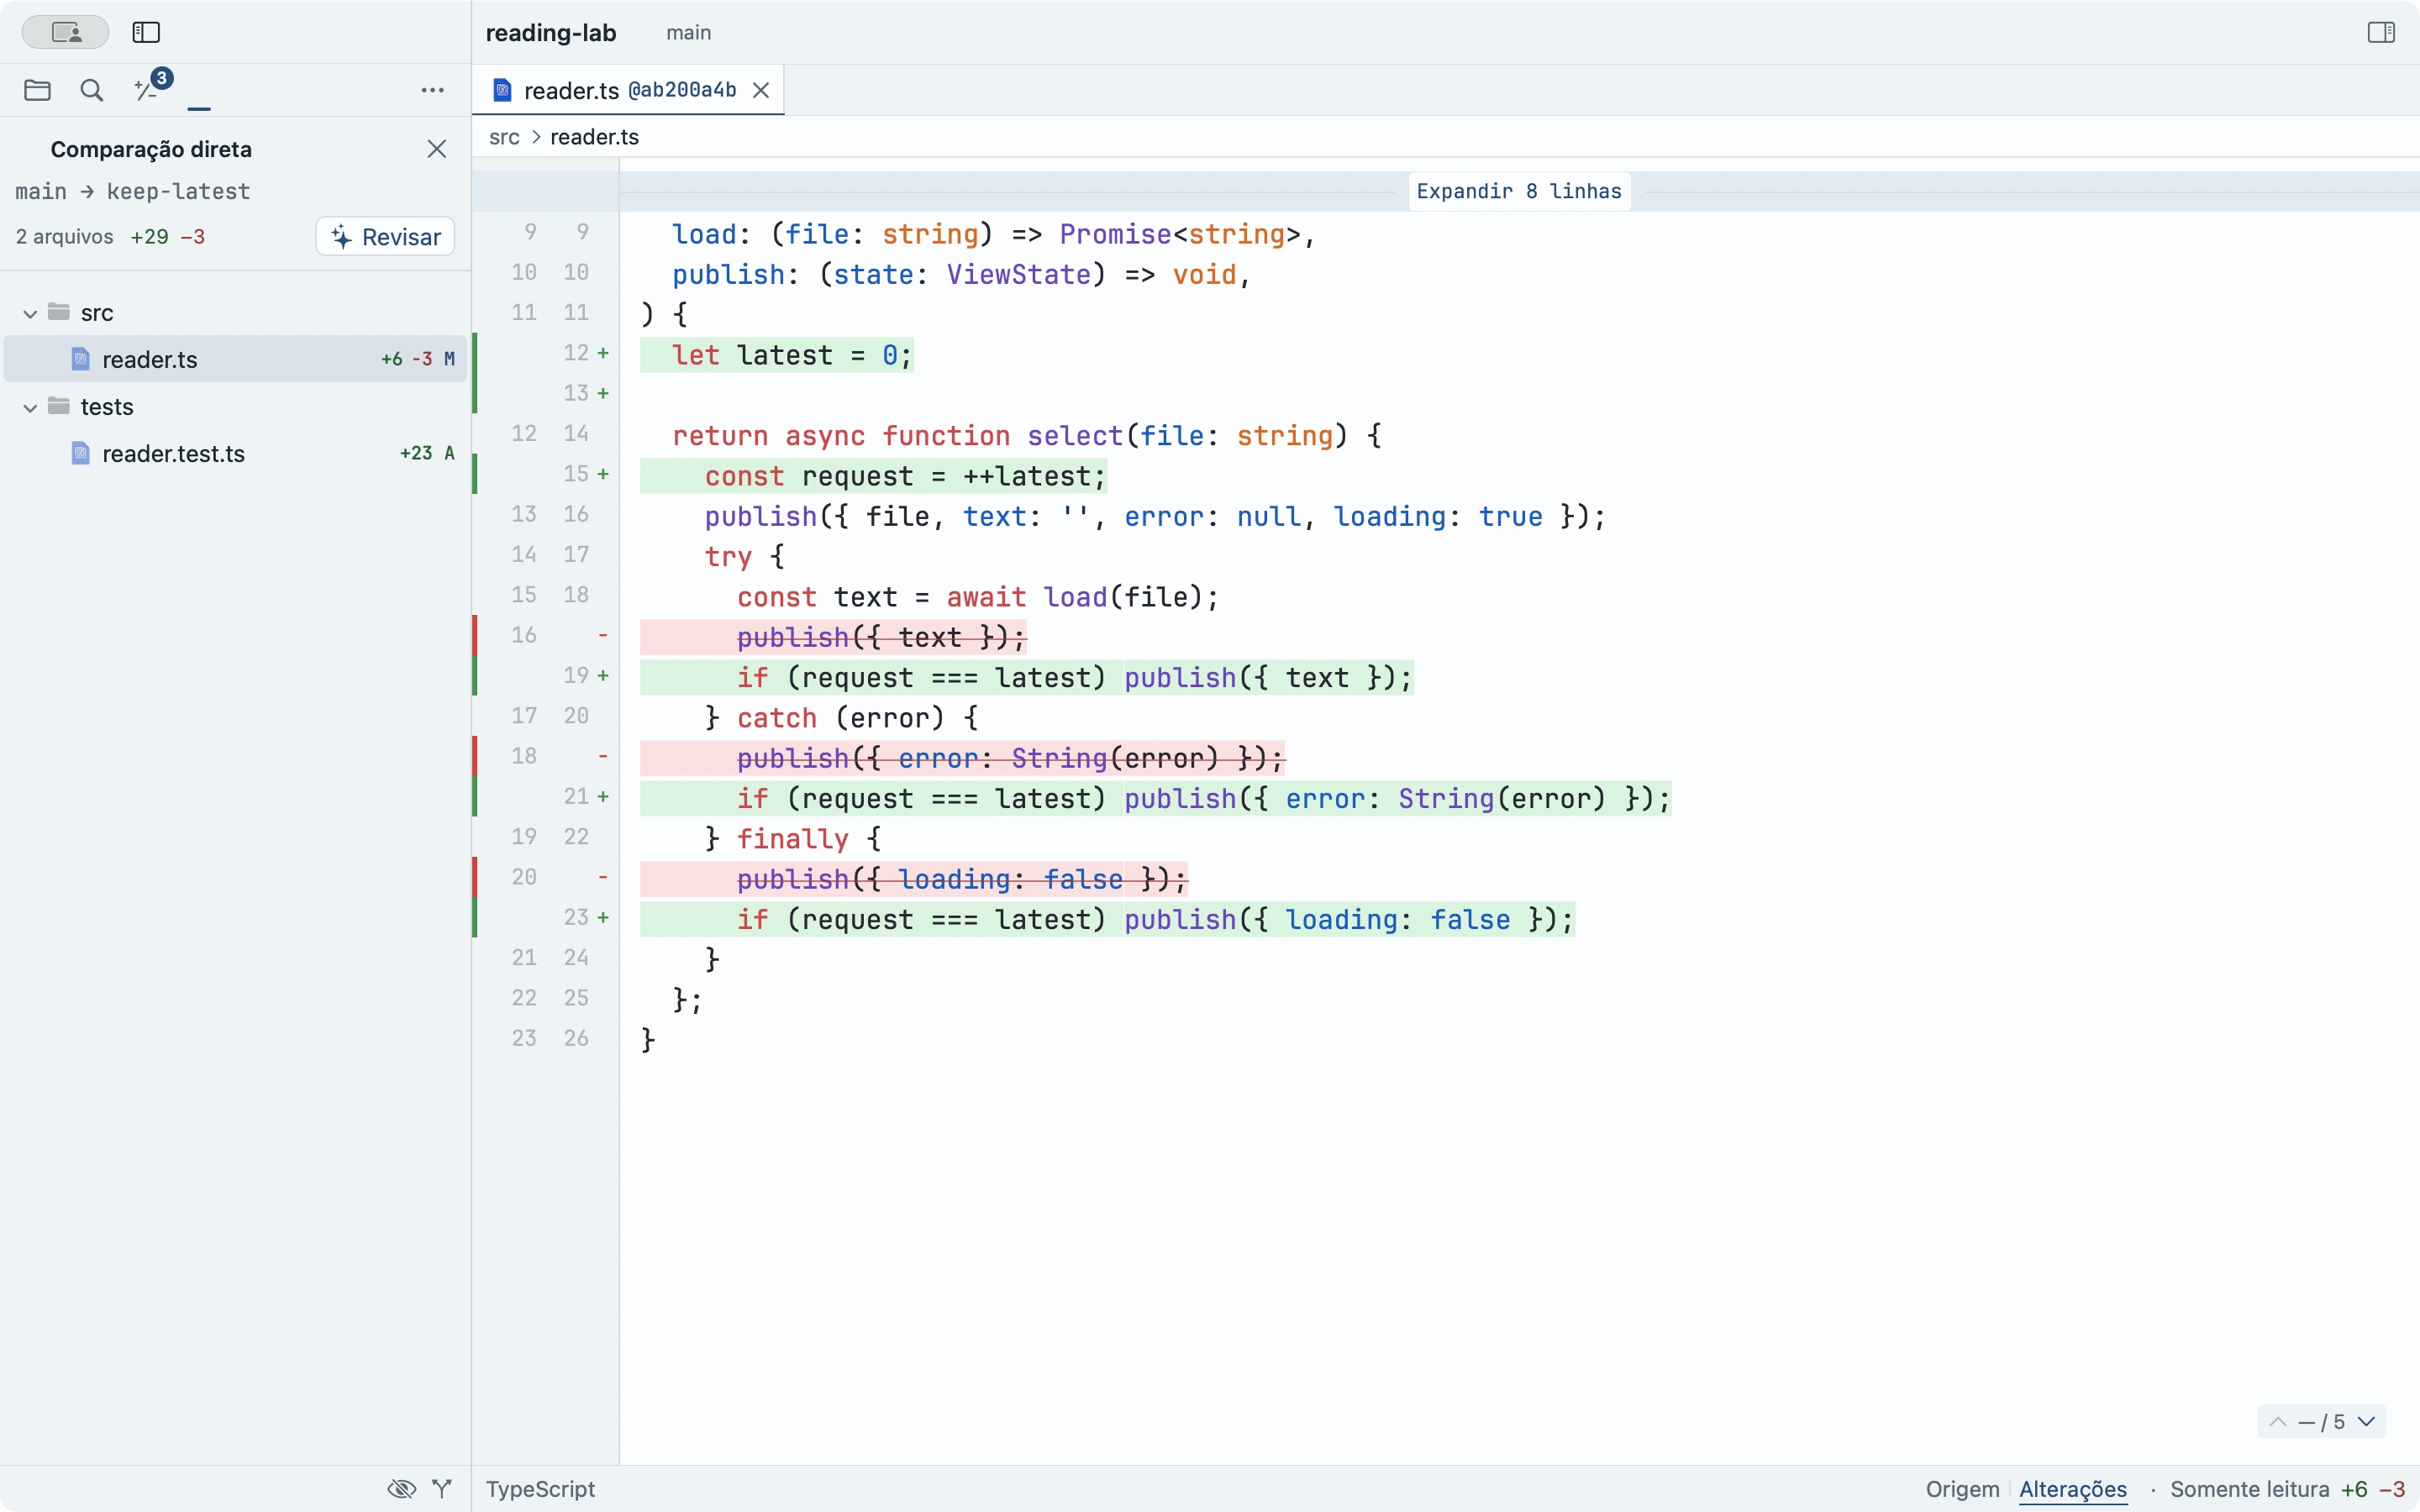Close the reader.ts @ab200a4b tab

(761, 90)
